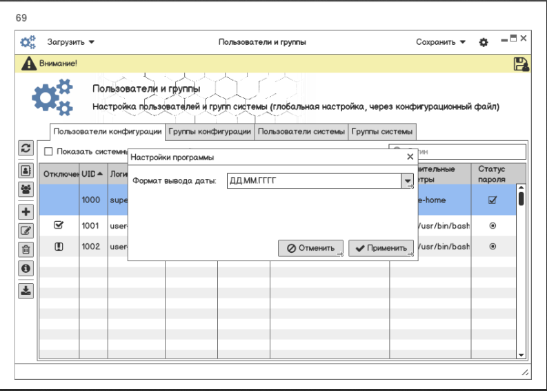Enable the 'Показать системные' checkbox
Screen dimensions: 547x391
click(49, 151)
